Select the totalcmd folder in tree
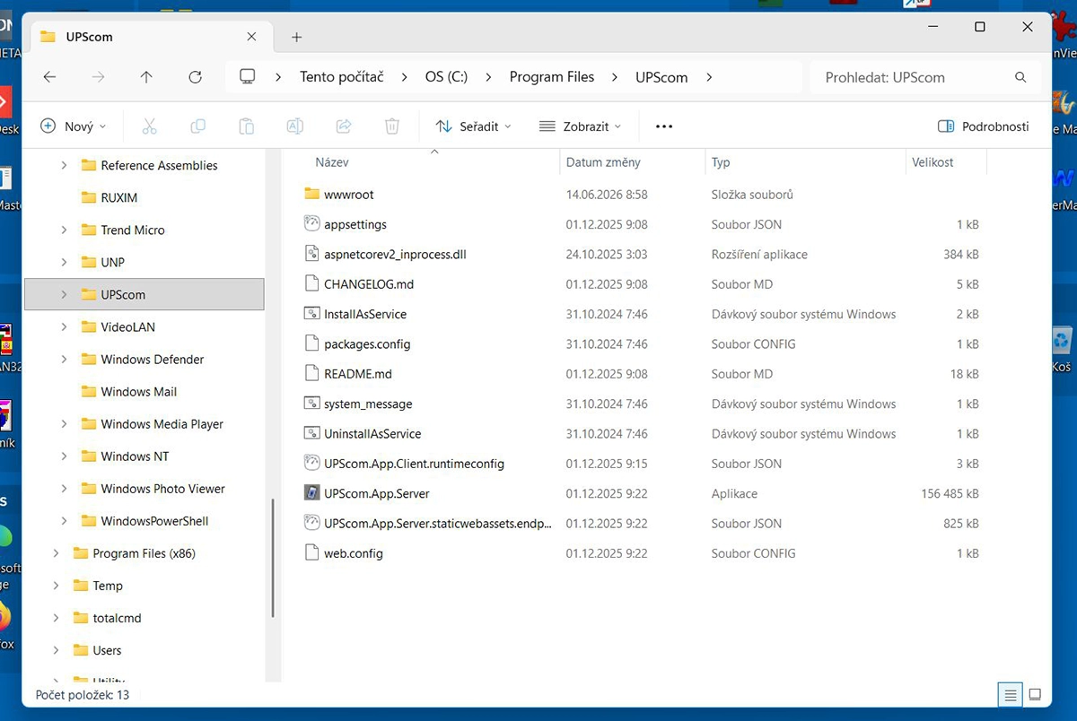Viewport: 1077px width, 721px height. [x=118, y=618]
